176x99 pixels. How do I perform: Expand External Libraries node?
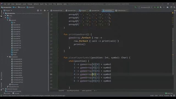click(x=3, y=89)
